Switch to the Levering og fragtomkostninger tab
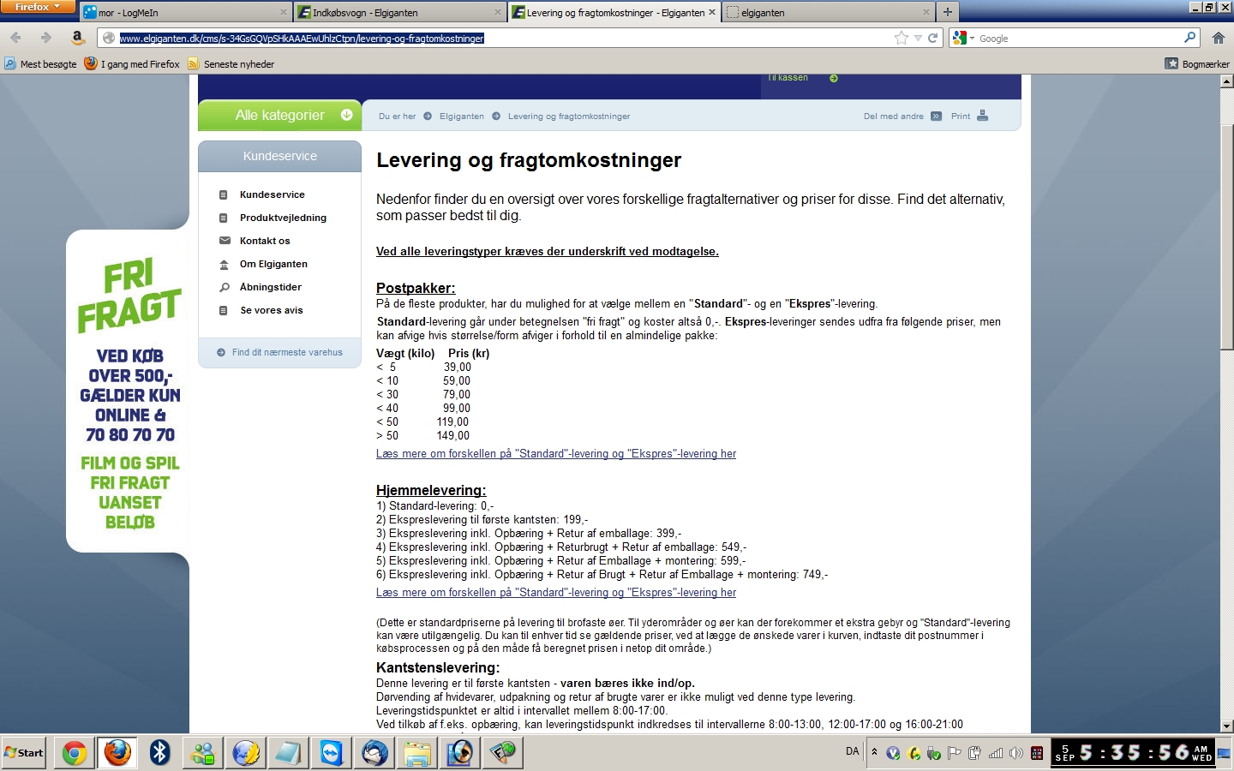 (x=614, y=12)
